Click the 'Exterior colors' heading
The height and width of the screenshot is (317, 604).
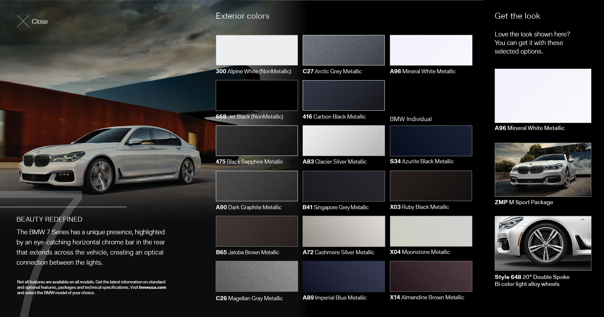tap(243, 16)
